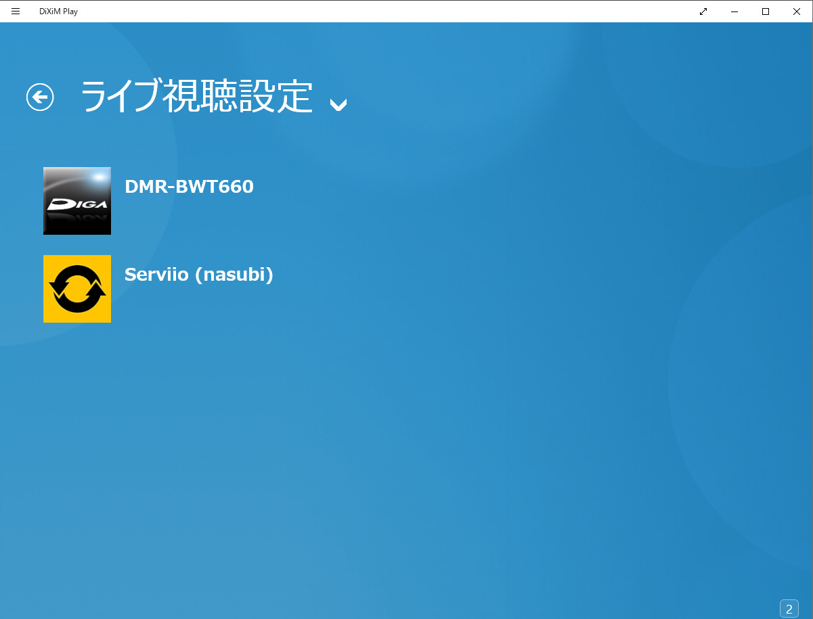Click the (nasubi) part of the Serviio entry

(234, 275)
